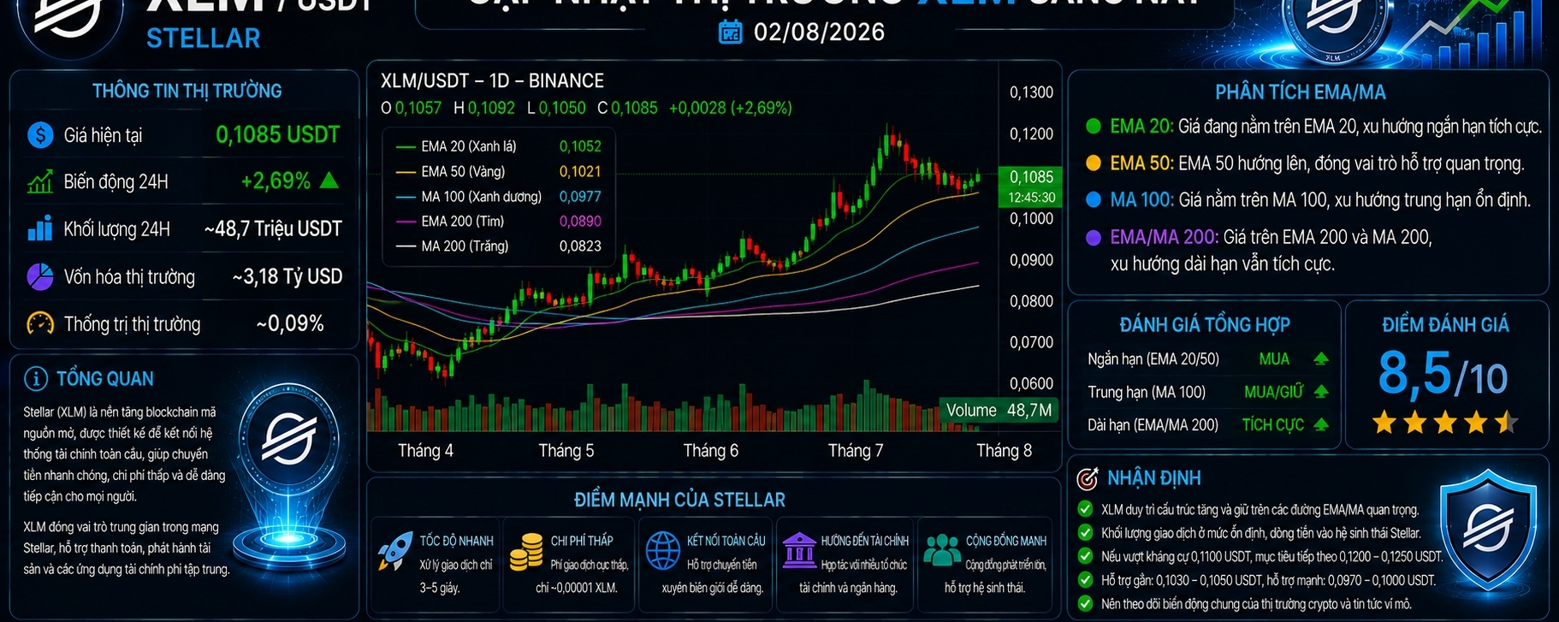This screenshot has width=1559, height=622.
Task: Click the 'ĐIỂM MẠNH CỦA STELLAR' section heading
Action: pos(679,500)
